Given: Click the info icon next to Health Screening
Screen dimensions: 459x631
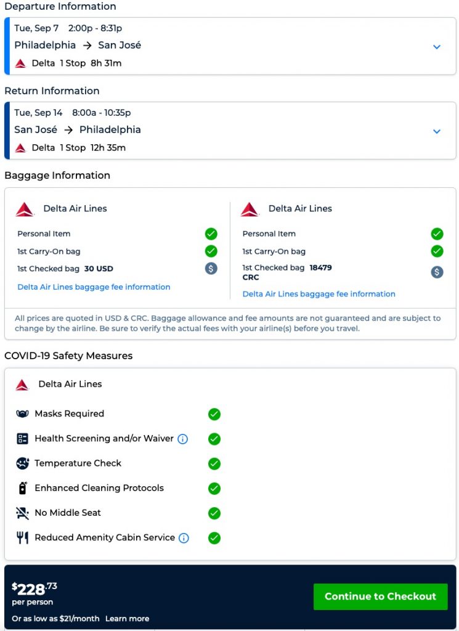Looking at the screenshot, I should coord(183,439).
